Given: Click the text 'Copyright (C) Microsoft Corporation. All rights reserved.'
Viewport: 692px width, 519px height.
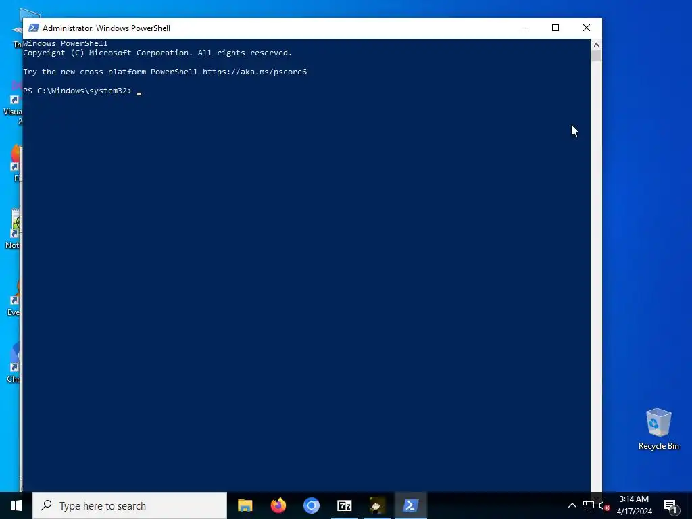Looking at the screenshot, I should (157, 53).
